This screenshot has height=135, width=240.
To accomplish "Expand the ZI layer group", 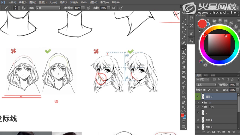I will click(202, 103).
